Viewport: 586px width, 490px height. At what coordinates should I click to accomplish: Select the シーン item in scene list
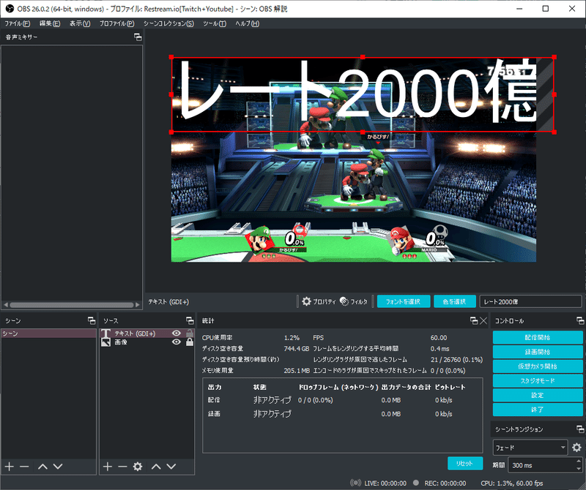point(49,333)
